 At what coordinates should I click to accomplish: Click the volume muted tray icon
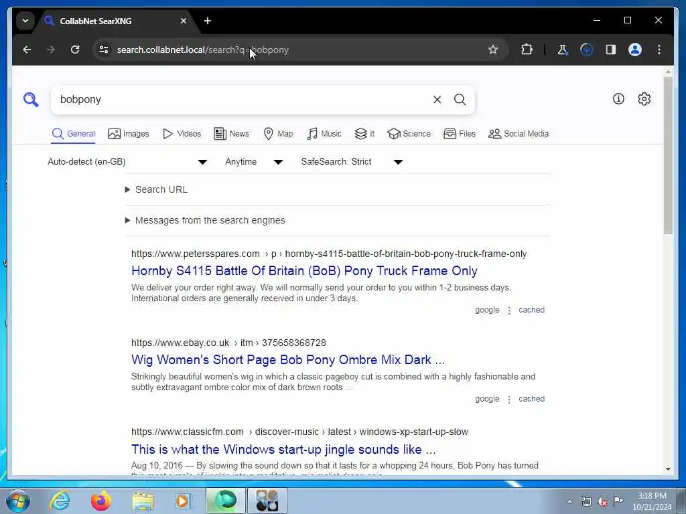point(602,501)
